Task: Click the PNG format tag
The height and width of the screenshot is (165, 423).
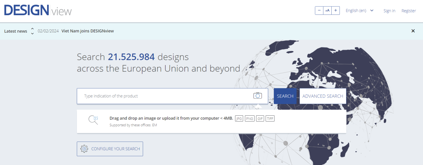Action: point(249,118)
